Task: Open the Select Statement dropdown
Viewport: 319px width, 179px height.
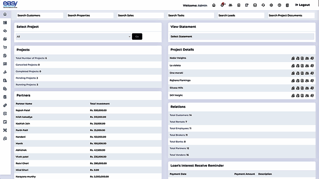Action: tap(242, 37)
